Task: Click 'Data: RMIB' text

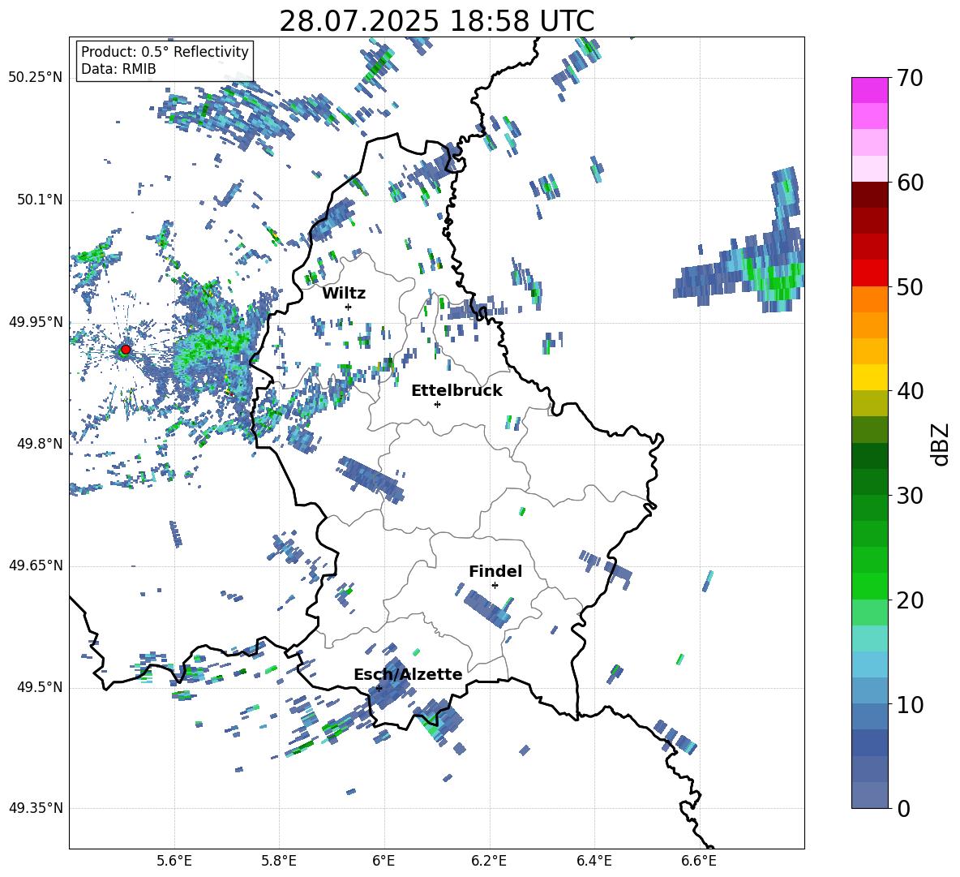Action: tap(118, 69)
